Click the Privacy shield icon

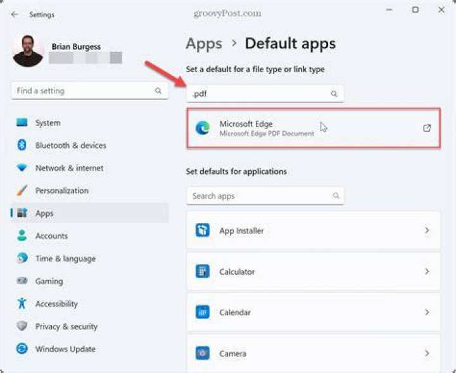[22, 326]
